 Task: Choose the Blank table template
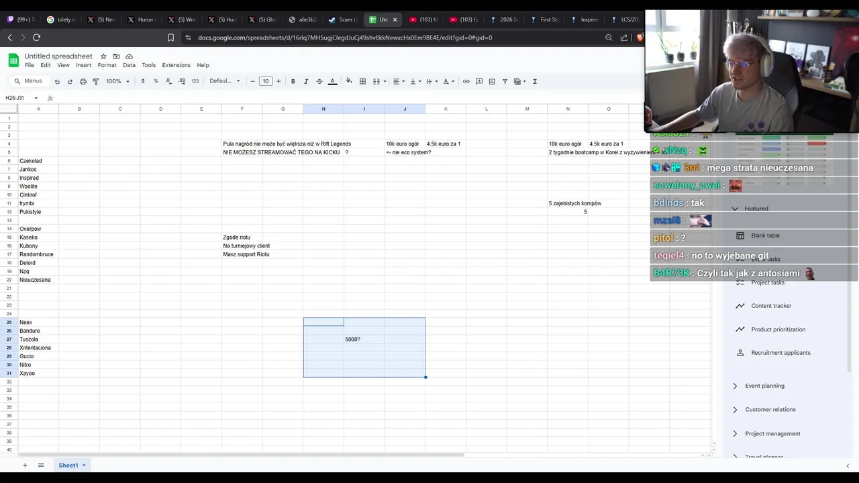(x=765, y=235)
